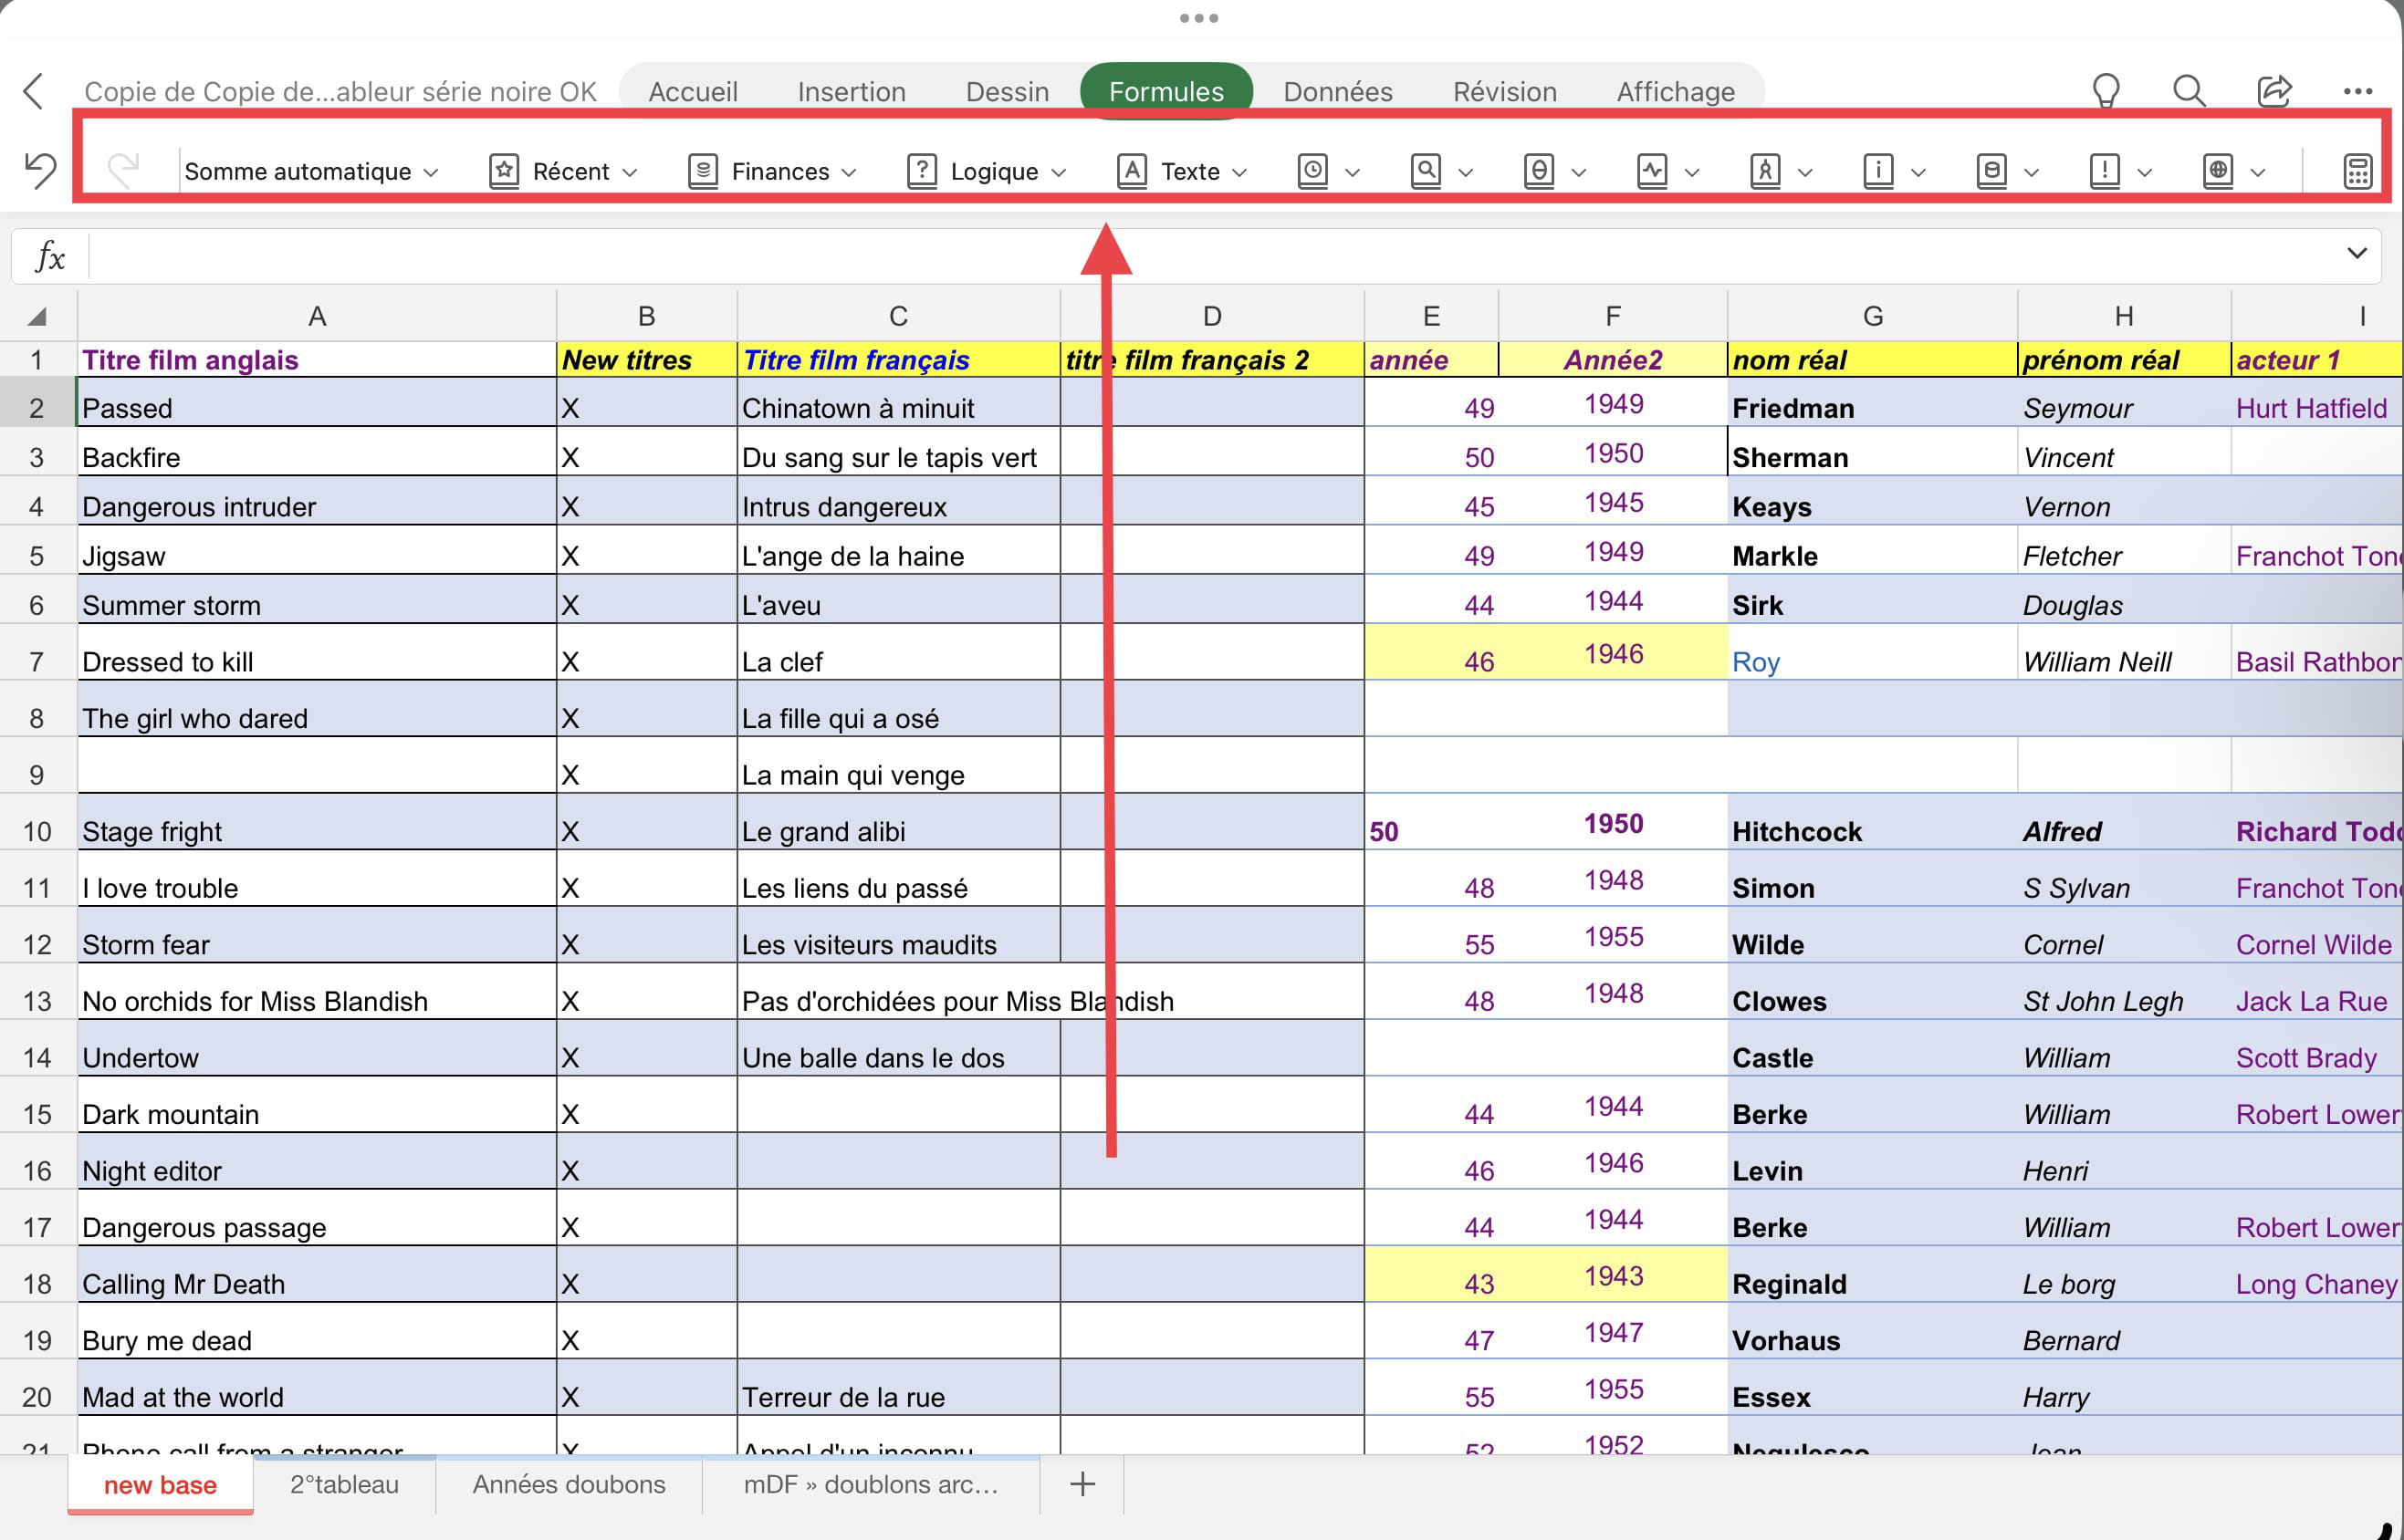Switch to the Données tab

[1338, 91]
